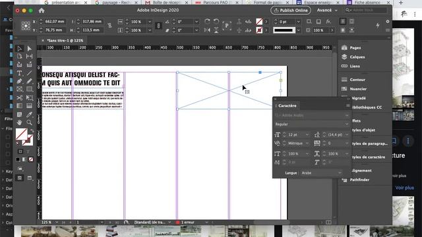This screenshot has height=237, width=422.
Task: Open stroke weight 0 pt dropdown
Action: tap(299, 22)
